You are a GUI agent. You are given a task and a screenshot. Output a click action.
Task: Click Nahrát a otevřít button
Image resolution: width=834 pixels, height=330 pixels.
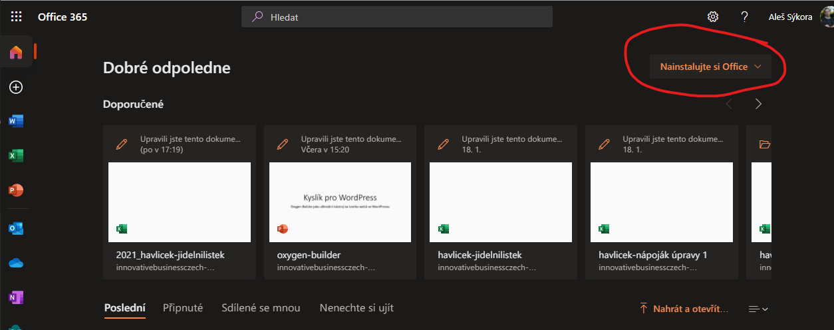(x=684, y=309)
